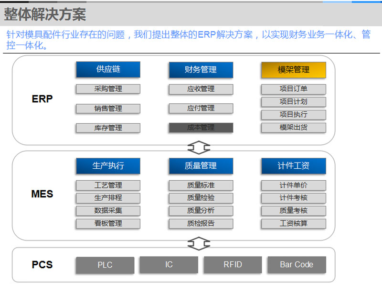Screen dimensions: 382x293
Task: Click the dark 成本管理 box
Action: [x=201, y=128]
